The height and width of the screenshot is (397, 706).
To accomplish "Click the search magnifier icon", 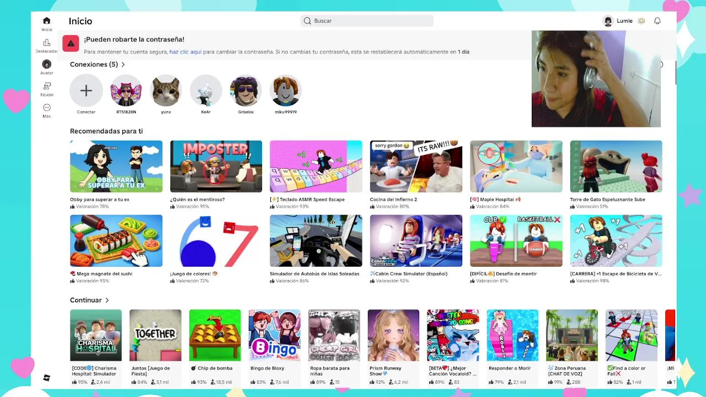I will (307, 21).
